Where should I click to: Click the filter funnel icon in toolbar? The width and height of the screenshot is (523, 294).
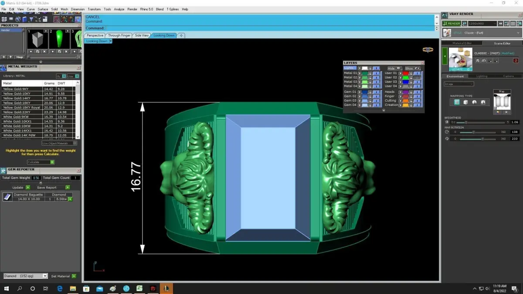pos(31,19)
